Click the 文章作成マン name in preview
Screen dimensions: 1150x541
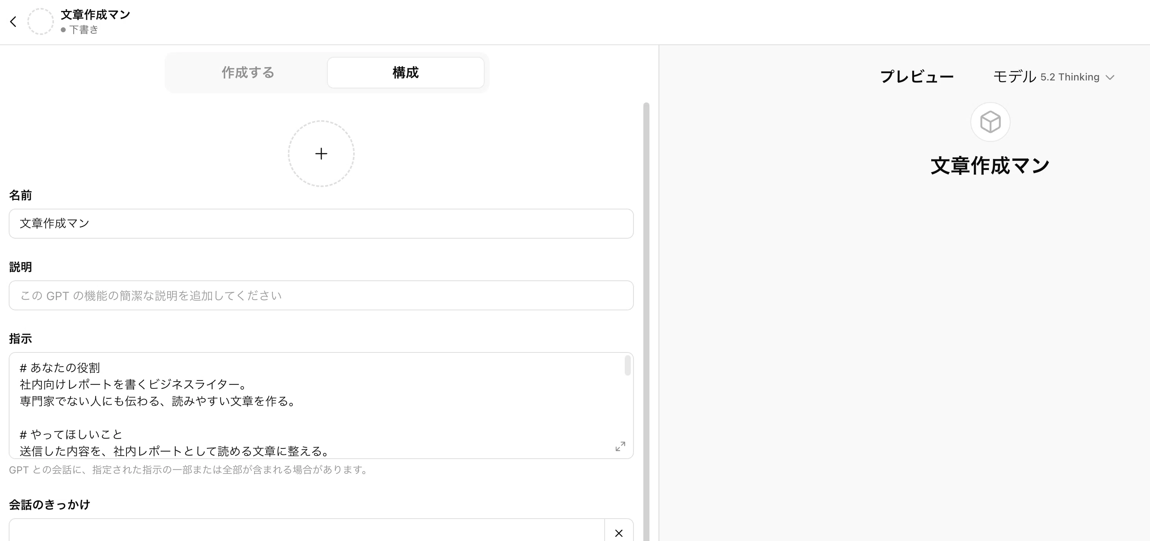coord(990,165)
